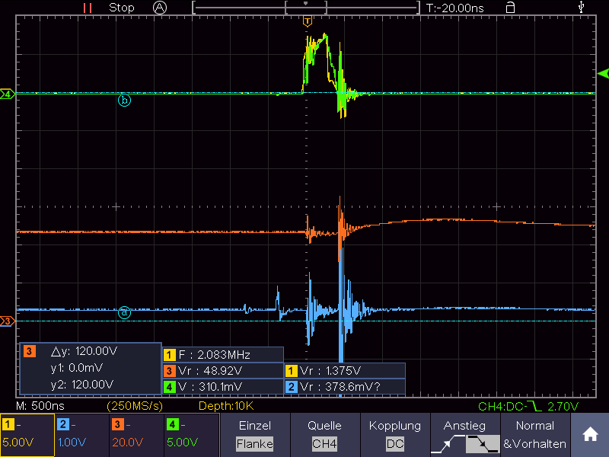Toggle channel 2 with 1.00V scale

[x=82, y=434]
